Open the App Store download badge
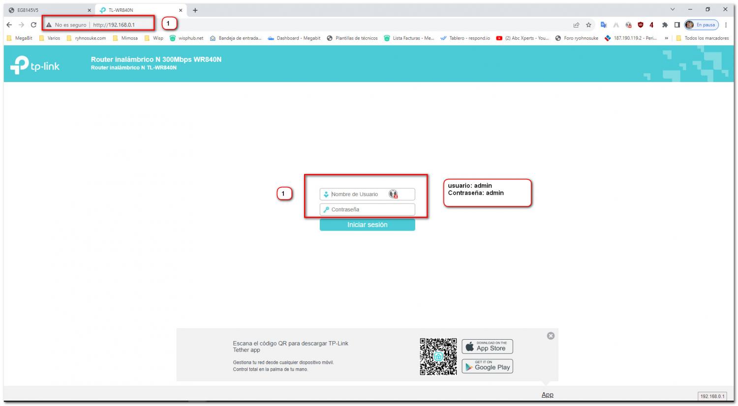 pyautogui.click(x=487, y=347)
